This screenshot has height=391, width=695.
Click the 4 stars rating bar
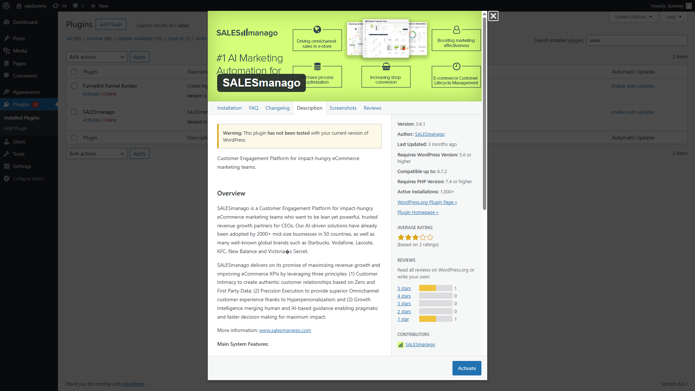[x=435, y=296]
